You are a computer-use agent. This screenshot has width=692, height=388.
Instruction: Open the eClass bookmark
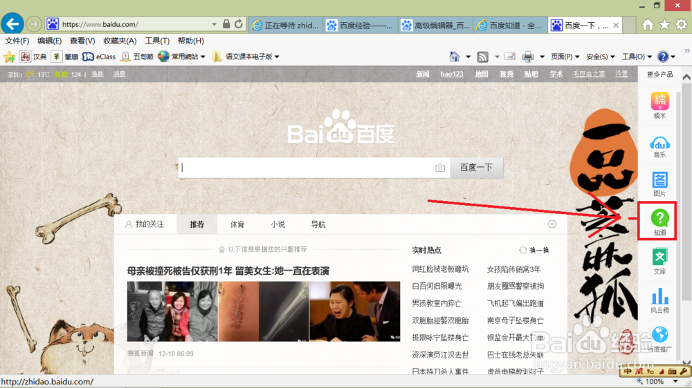pos(99,57)
